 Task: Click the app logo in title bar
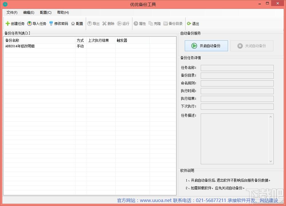point(5,4)
